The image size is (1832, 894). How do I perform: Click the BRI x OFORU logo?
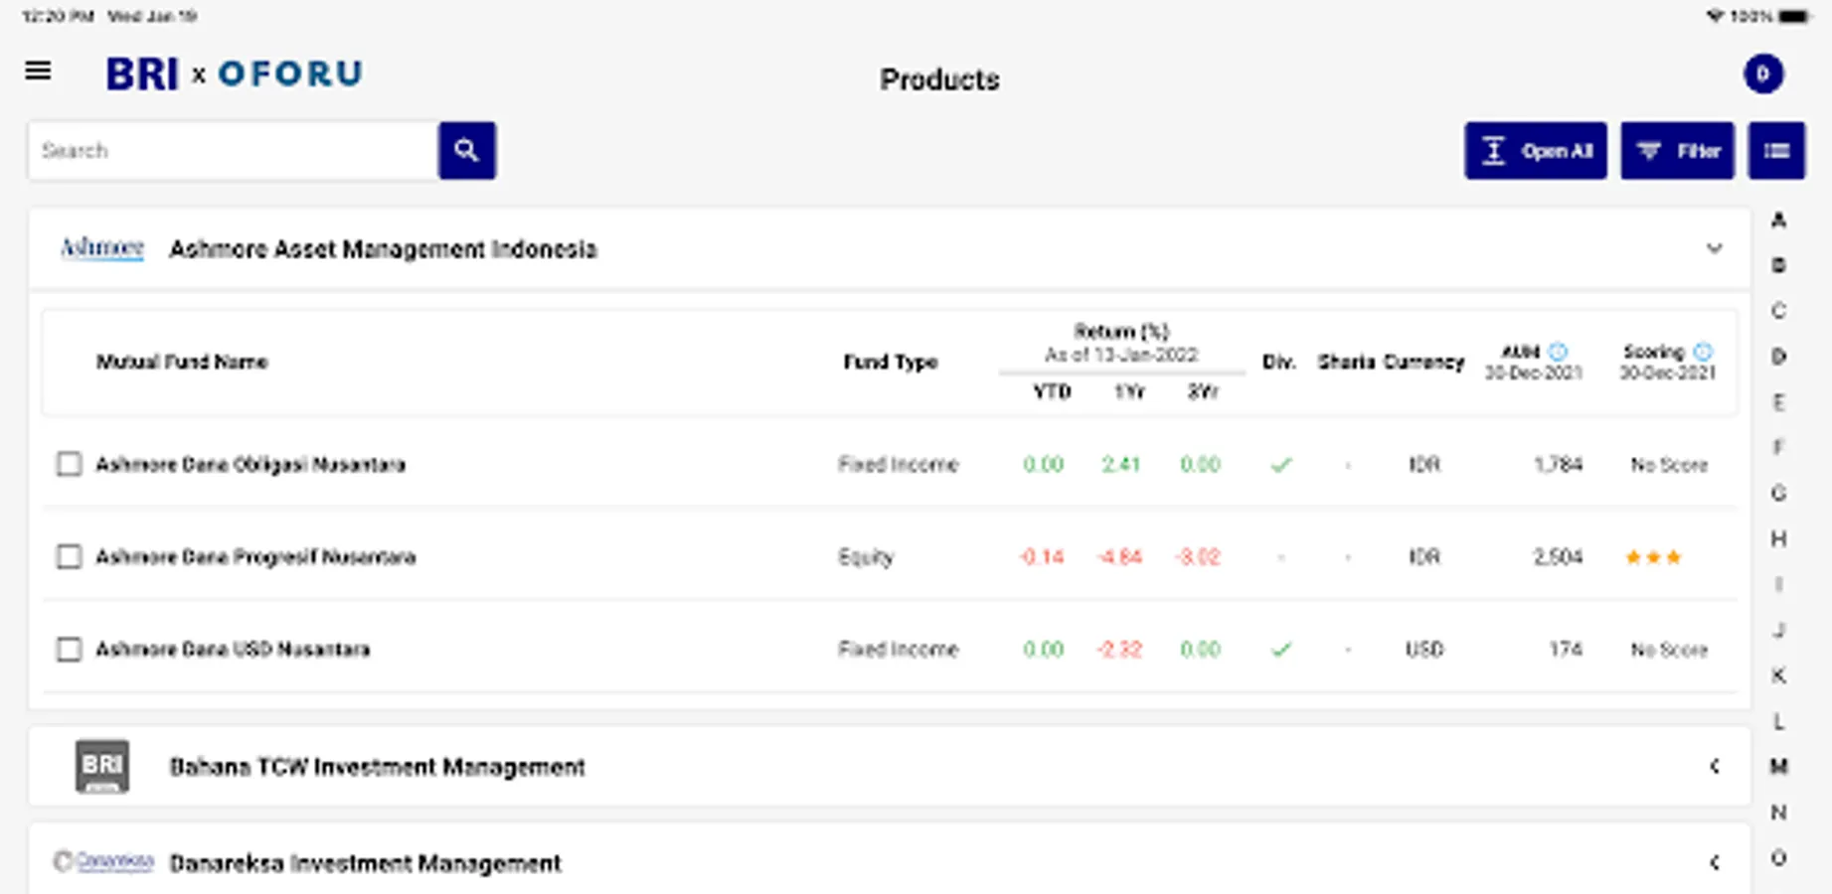pos(235,74)
